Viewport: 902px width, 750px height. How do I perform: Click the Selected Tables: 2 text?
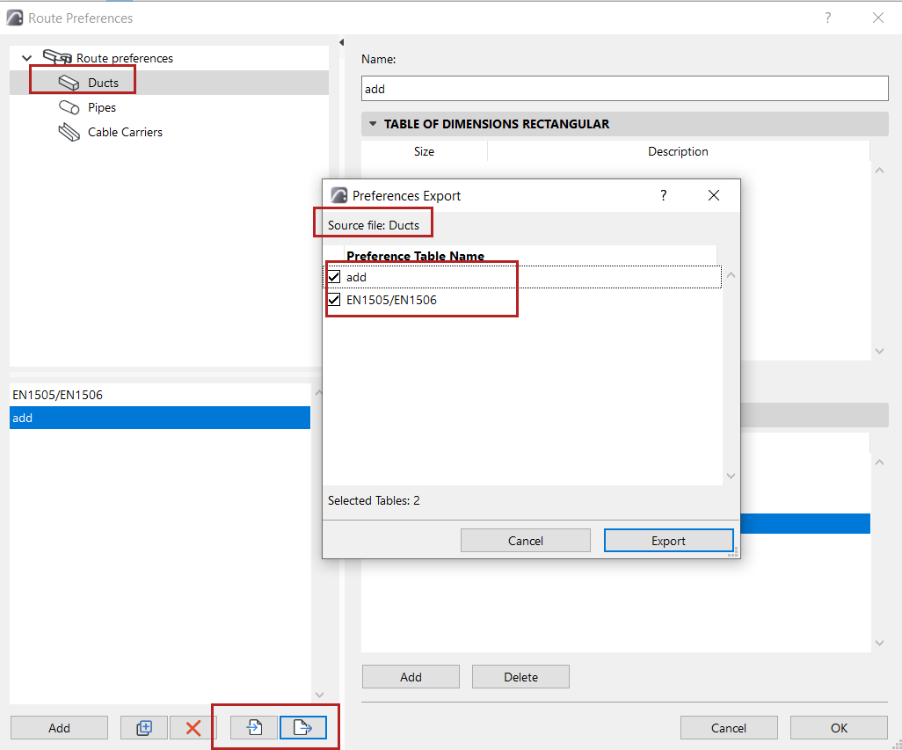(374, 501)
